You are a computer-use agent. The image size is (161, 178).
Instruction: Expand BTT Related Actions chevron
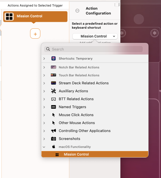point(44,99)
